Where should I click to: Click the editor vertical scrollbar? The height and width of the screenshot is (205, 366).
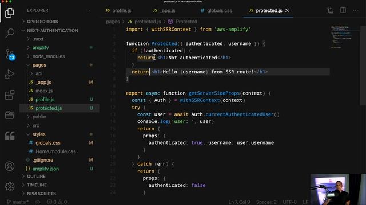pyautogui.click(x=363, y=65)
